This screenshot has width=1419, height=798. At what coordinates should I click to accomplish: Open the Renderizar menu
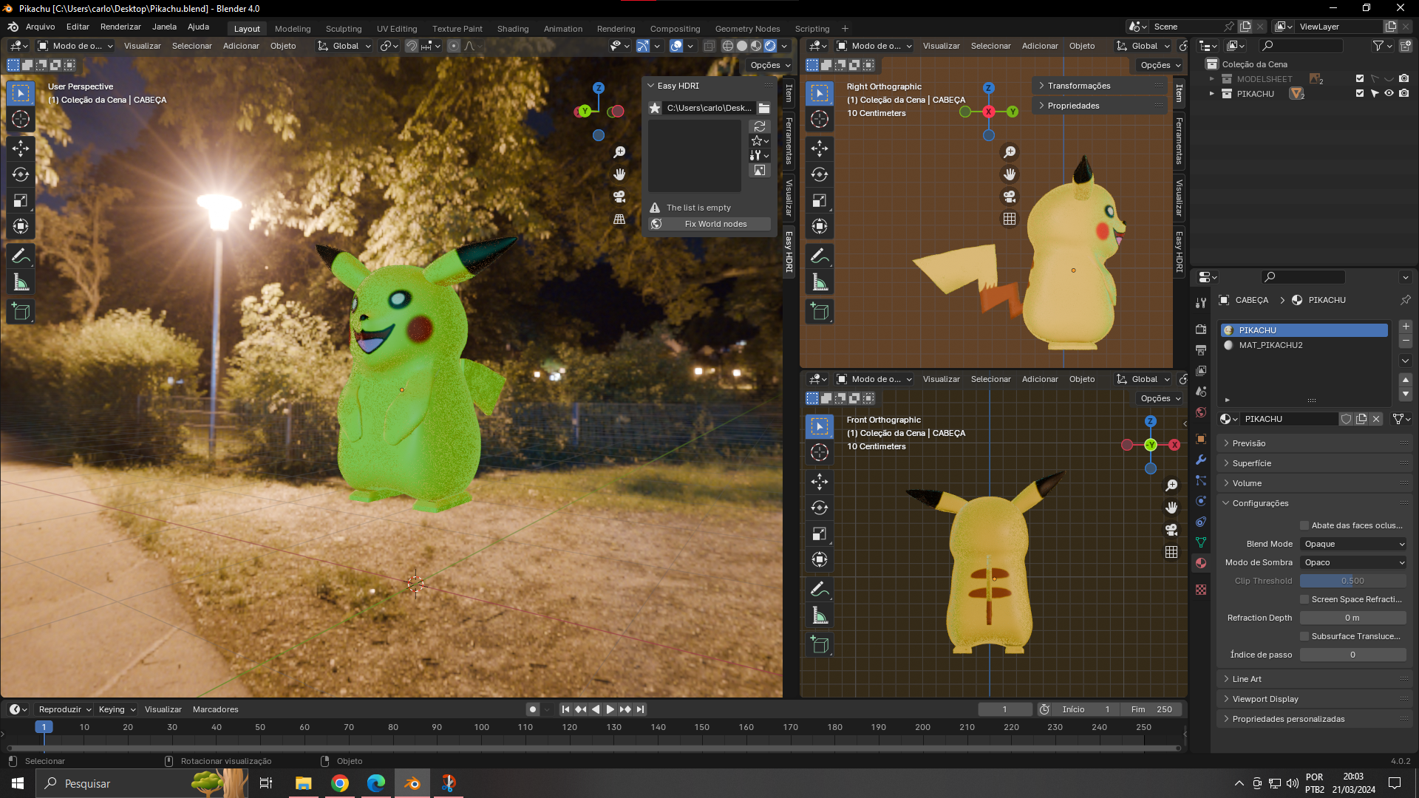pos(120,27)
